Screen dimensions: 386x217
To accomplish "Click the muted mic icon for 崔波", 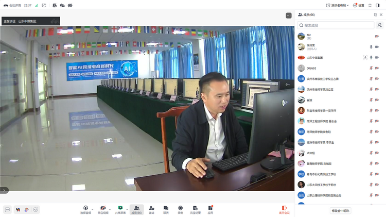I will (x=371, y=100).
